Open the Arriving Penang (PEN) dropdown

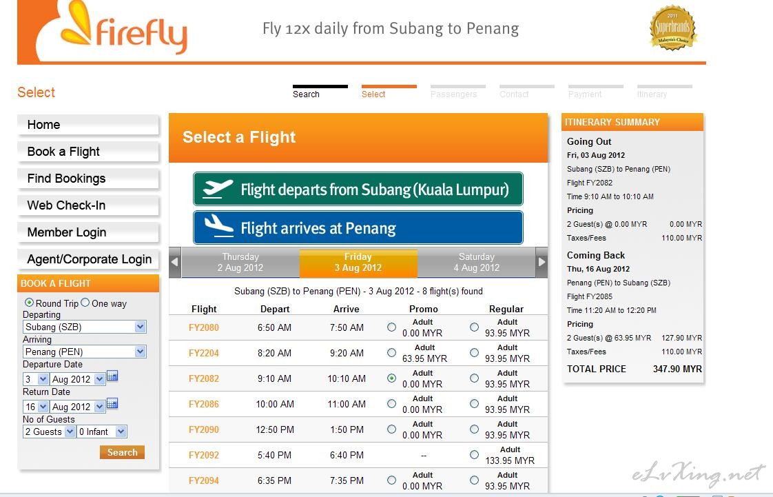click(x=85, y=352)
